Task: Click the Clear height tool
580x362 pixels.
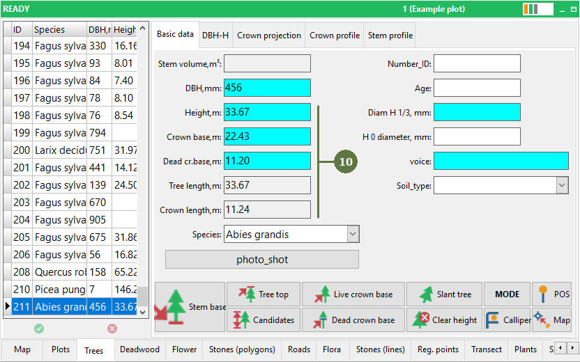Action: [445, 320]
